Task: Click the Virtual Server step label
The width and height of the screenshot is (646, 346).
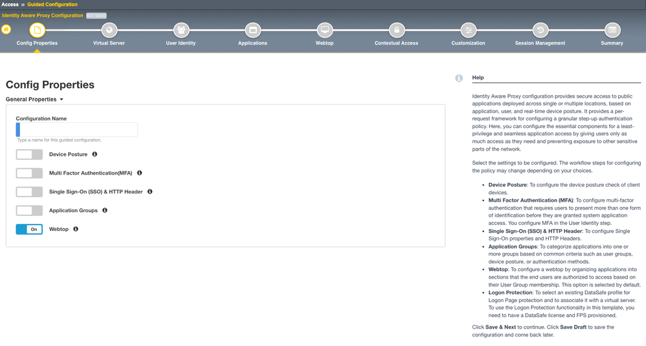Action: pyautogui.click(x=109, y=43)
